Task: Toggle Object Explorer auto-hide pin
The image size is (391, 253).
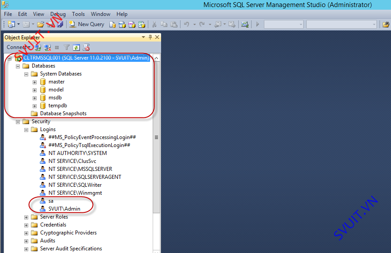Action: (x=150, y=37)
